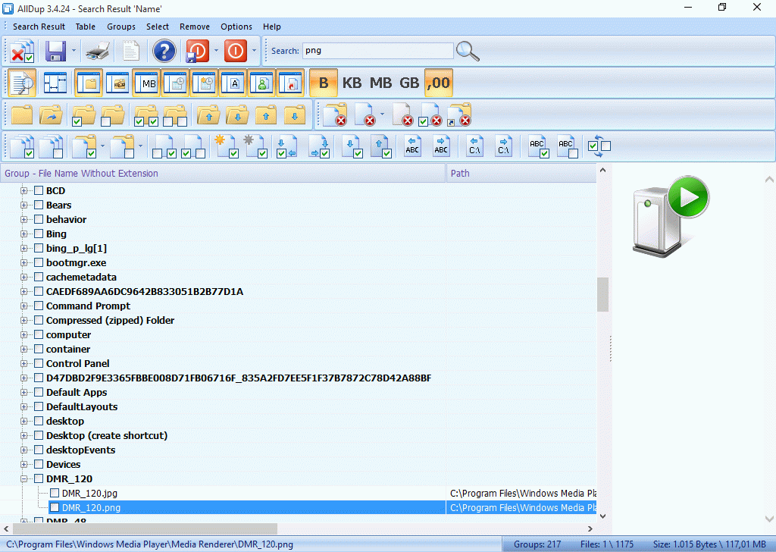Open the Search Result menu

pyautogui.click(x=39, y=27)
